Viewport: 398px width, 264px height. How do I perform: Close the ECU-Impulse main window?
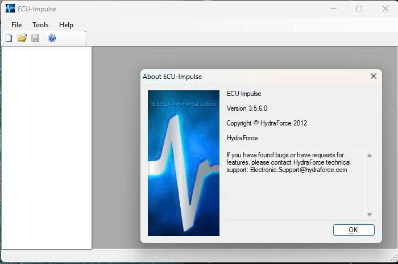[x=385, y=9]
